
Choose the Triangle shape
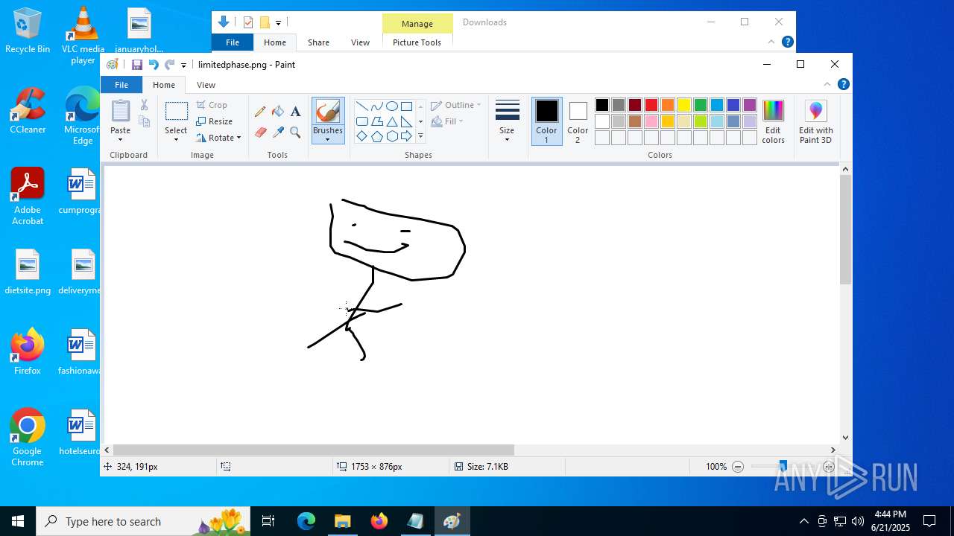(391, 121)
